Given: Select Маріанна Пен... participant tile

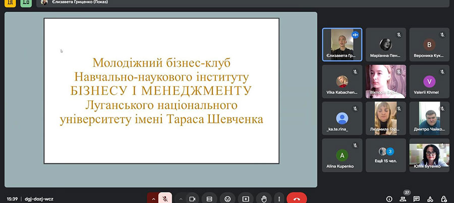Looking at the screenshot, I should pyautogui.click(x=386, y=44).
